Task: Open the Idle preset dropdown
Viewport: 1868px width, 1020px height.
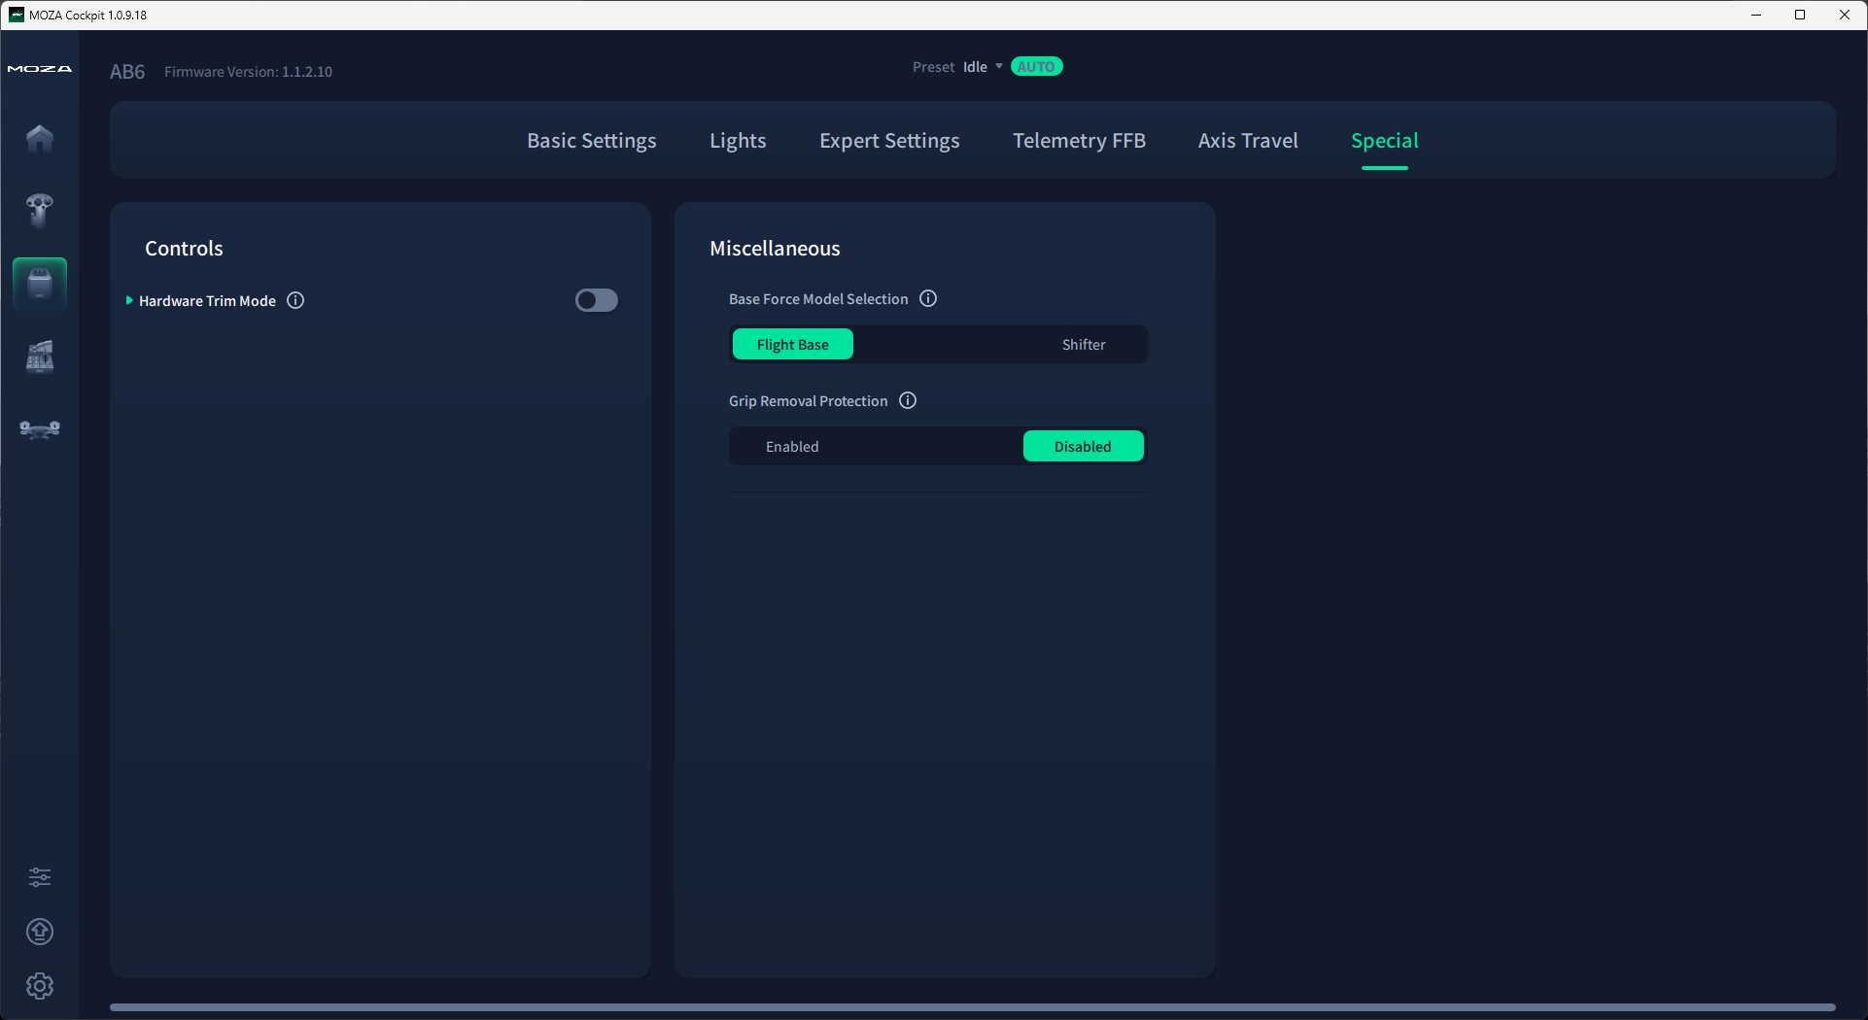Action: pos(983,66)
